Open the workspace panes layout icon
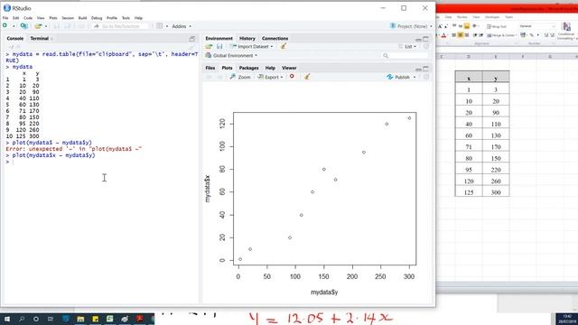Viewport: 578px width, 325px height. [x=160, y=26]
